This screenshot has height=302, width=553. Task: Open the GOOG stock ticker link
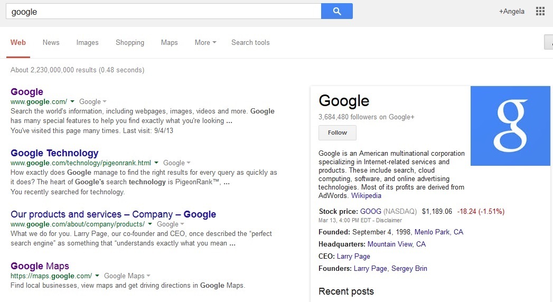tap(371, 211)
